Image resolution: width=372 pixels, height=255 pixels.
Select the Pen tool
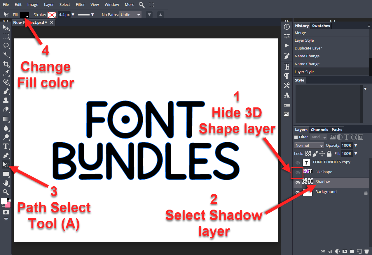click(6, 155)
